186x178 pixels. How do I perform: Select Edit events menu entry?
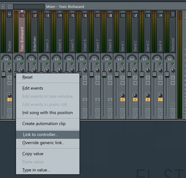(x=48, y=88)
